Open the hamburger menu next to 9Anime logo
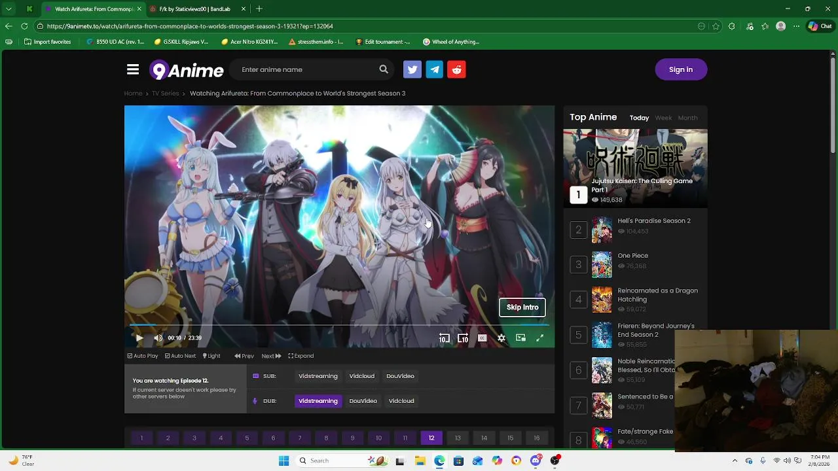 [x=133, y=69]
